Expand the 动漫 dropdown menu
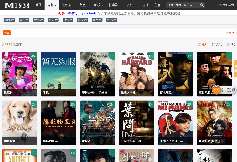The height and width of the screenshot is (162, 237). [99, 5]
